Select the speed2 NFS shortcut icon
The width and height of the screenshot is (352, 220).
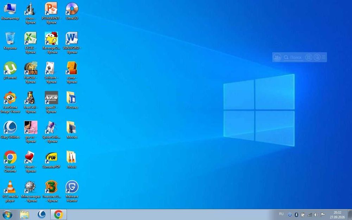(x=51, y=98)
